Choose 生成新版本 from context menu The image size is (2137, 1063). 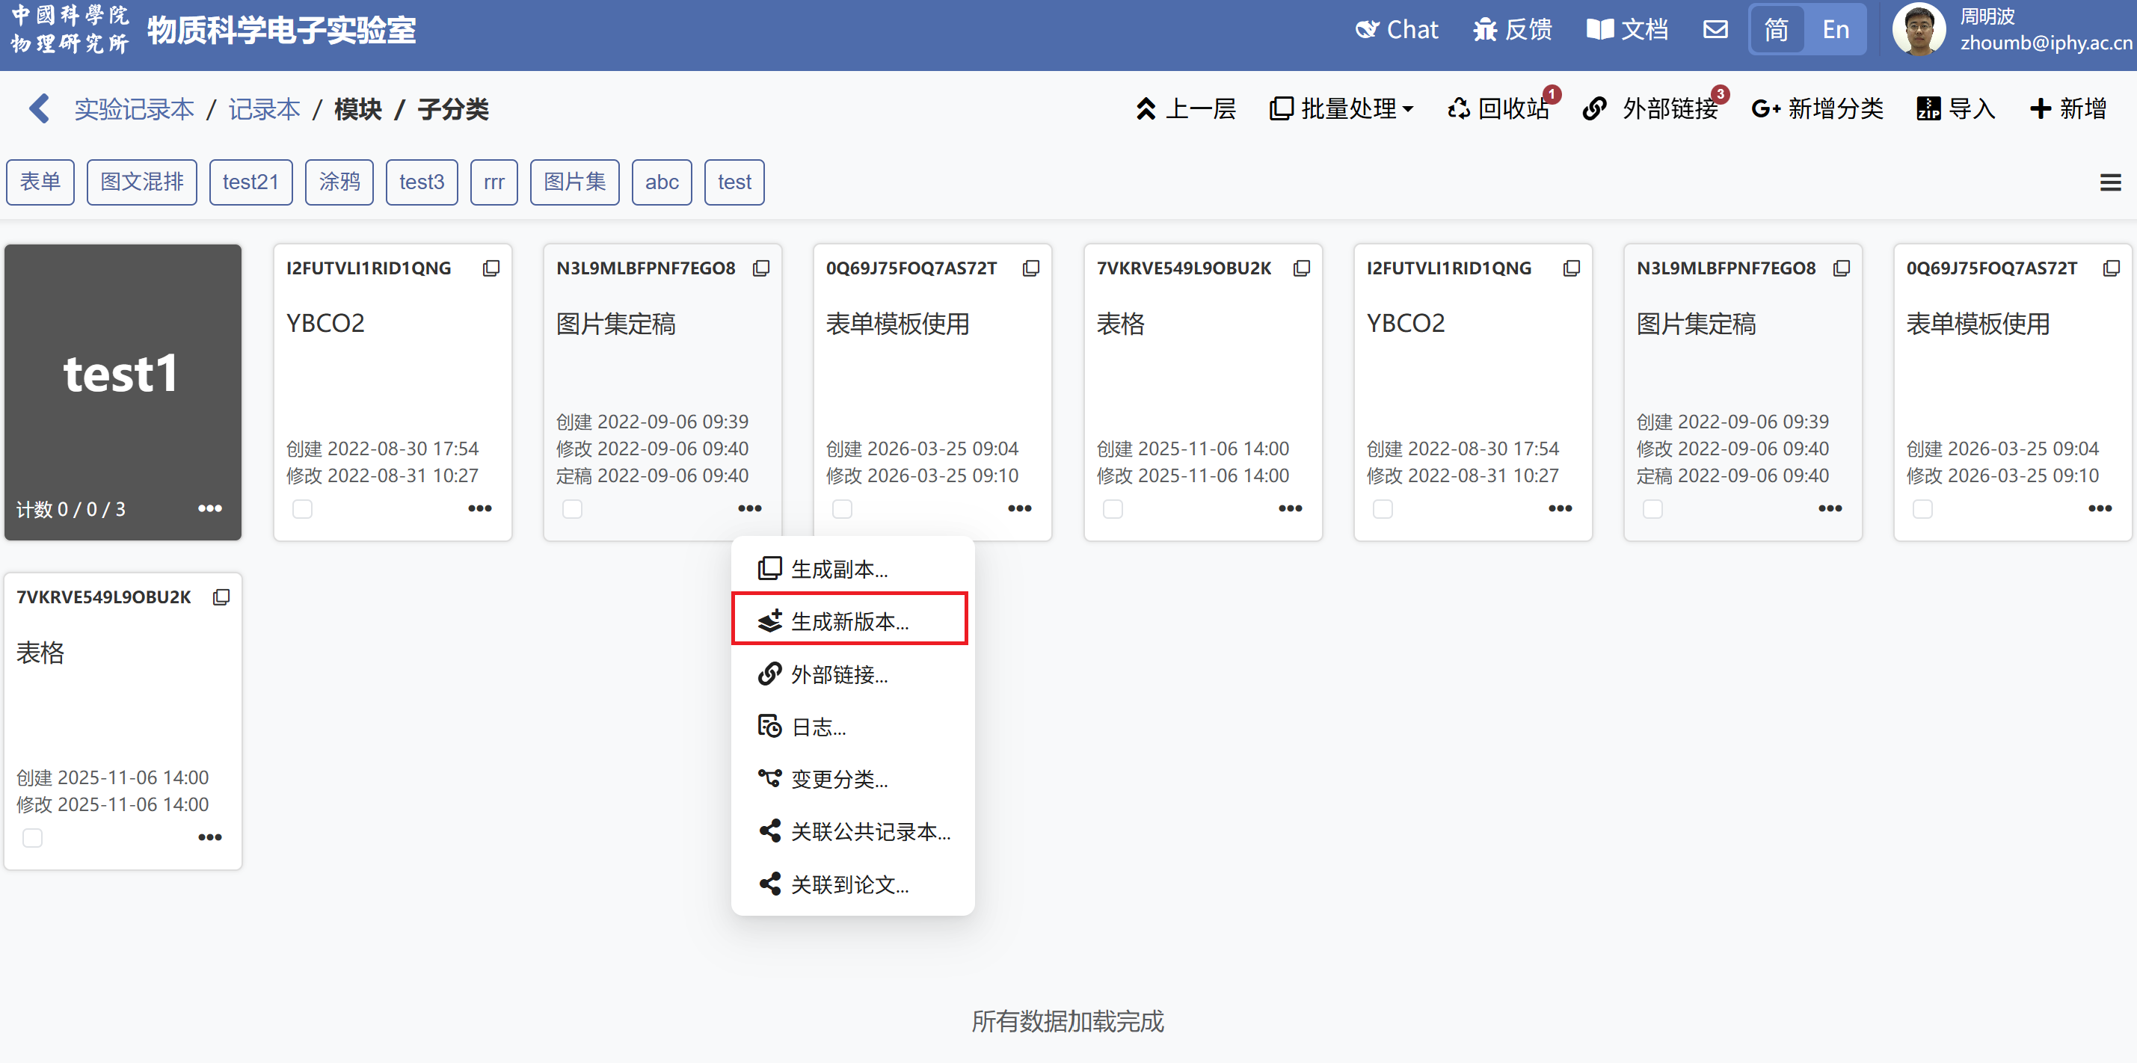pyautogui.click(x=849, y=621)
